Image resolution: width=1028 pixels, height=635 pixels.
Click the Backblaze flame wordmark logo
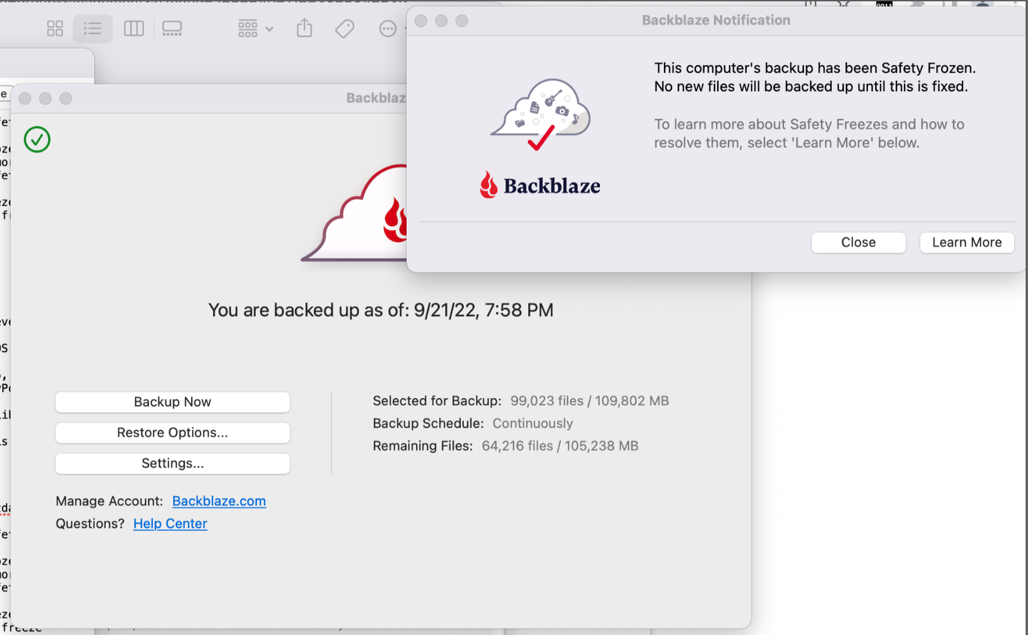pyautogui.click(x=540, y=186)
